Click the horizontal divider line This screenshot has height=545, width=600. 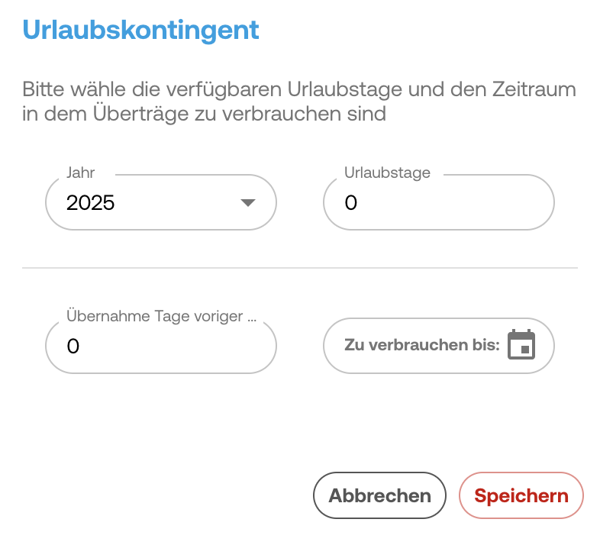point(300,268)
